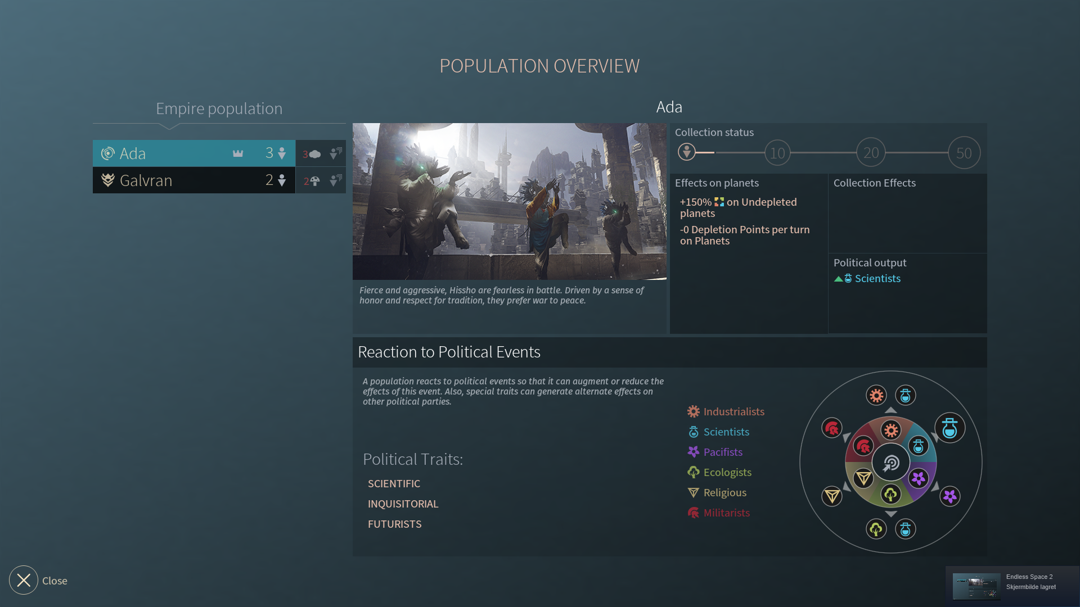Click the Pacifists flower on the outer ring
The height and width of the screenshot is (607, 1080).
(950, 496)
